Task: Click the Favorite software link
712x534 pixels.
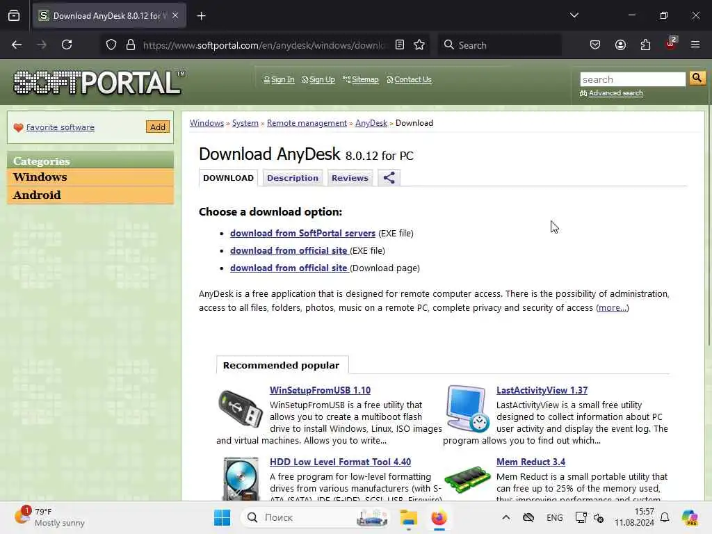Action: [x=60, y=127]
